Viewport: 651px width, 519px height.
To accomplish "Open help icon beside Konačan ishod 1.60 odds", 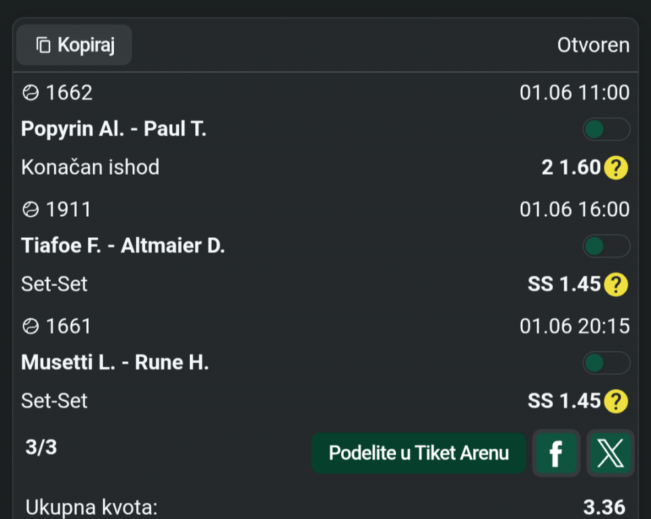I will pyautogui.click(x=616, y=167).
